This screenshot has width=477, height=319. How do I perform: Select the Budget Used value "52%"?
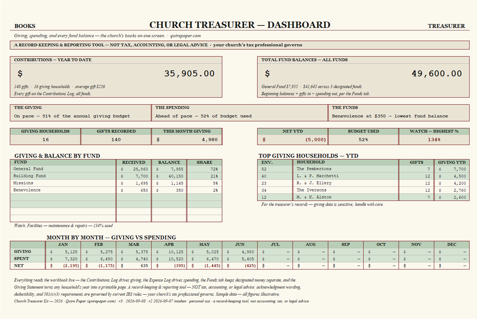tap(363, 140)
